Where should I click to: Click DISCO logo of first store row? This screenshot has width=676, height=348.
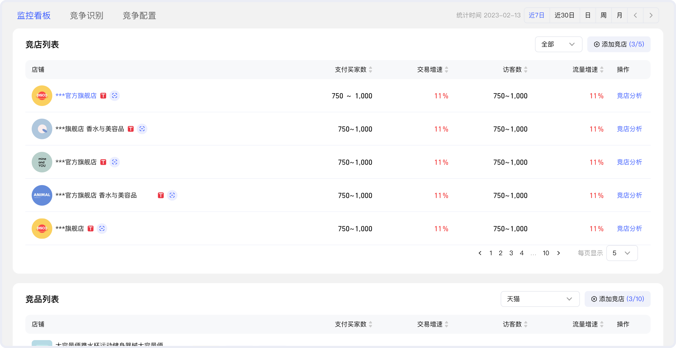click(42, 96)
